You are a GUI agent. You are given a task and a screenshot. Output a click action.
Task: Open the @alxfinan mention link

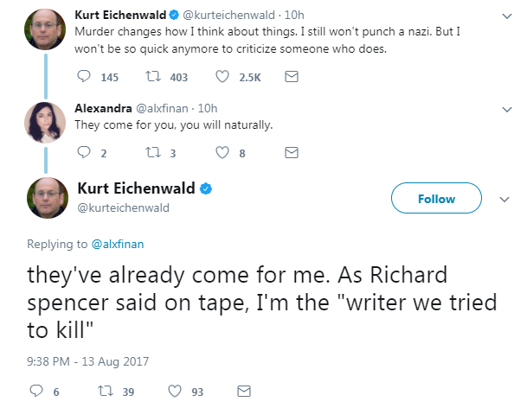(x=118, y=244)
